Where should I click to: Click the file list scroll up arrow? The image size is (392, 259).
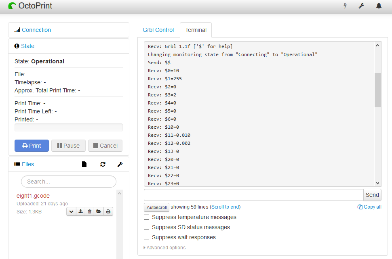[x=120, y=193]
